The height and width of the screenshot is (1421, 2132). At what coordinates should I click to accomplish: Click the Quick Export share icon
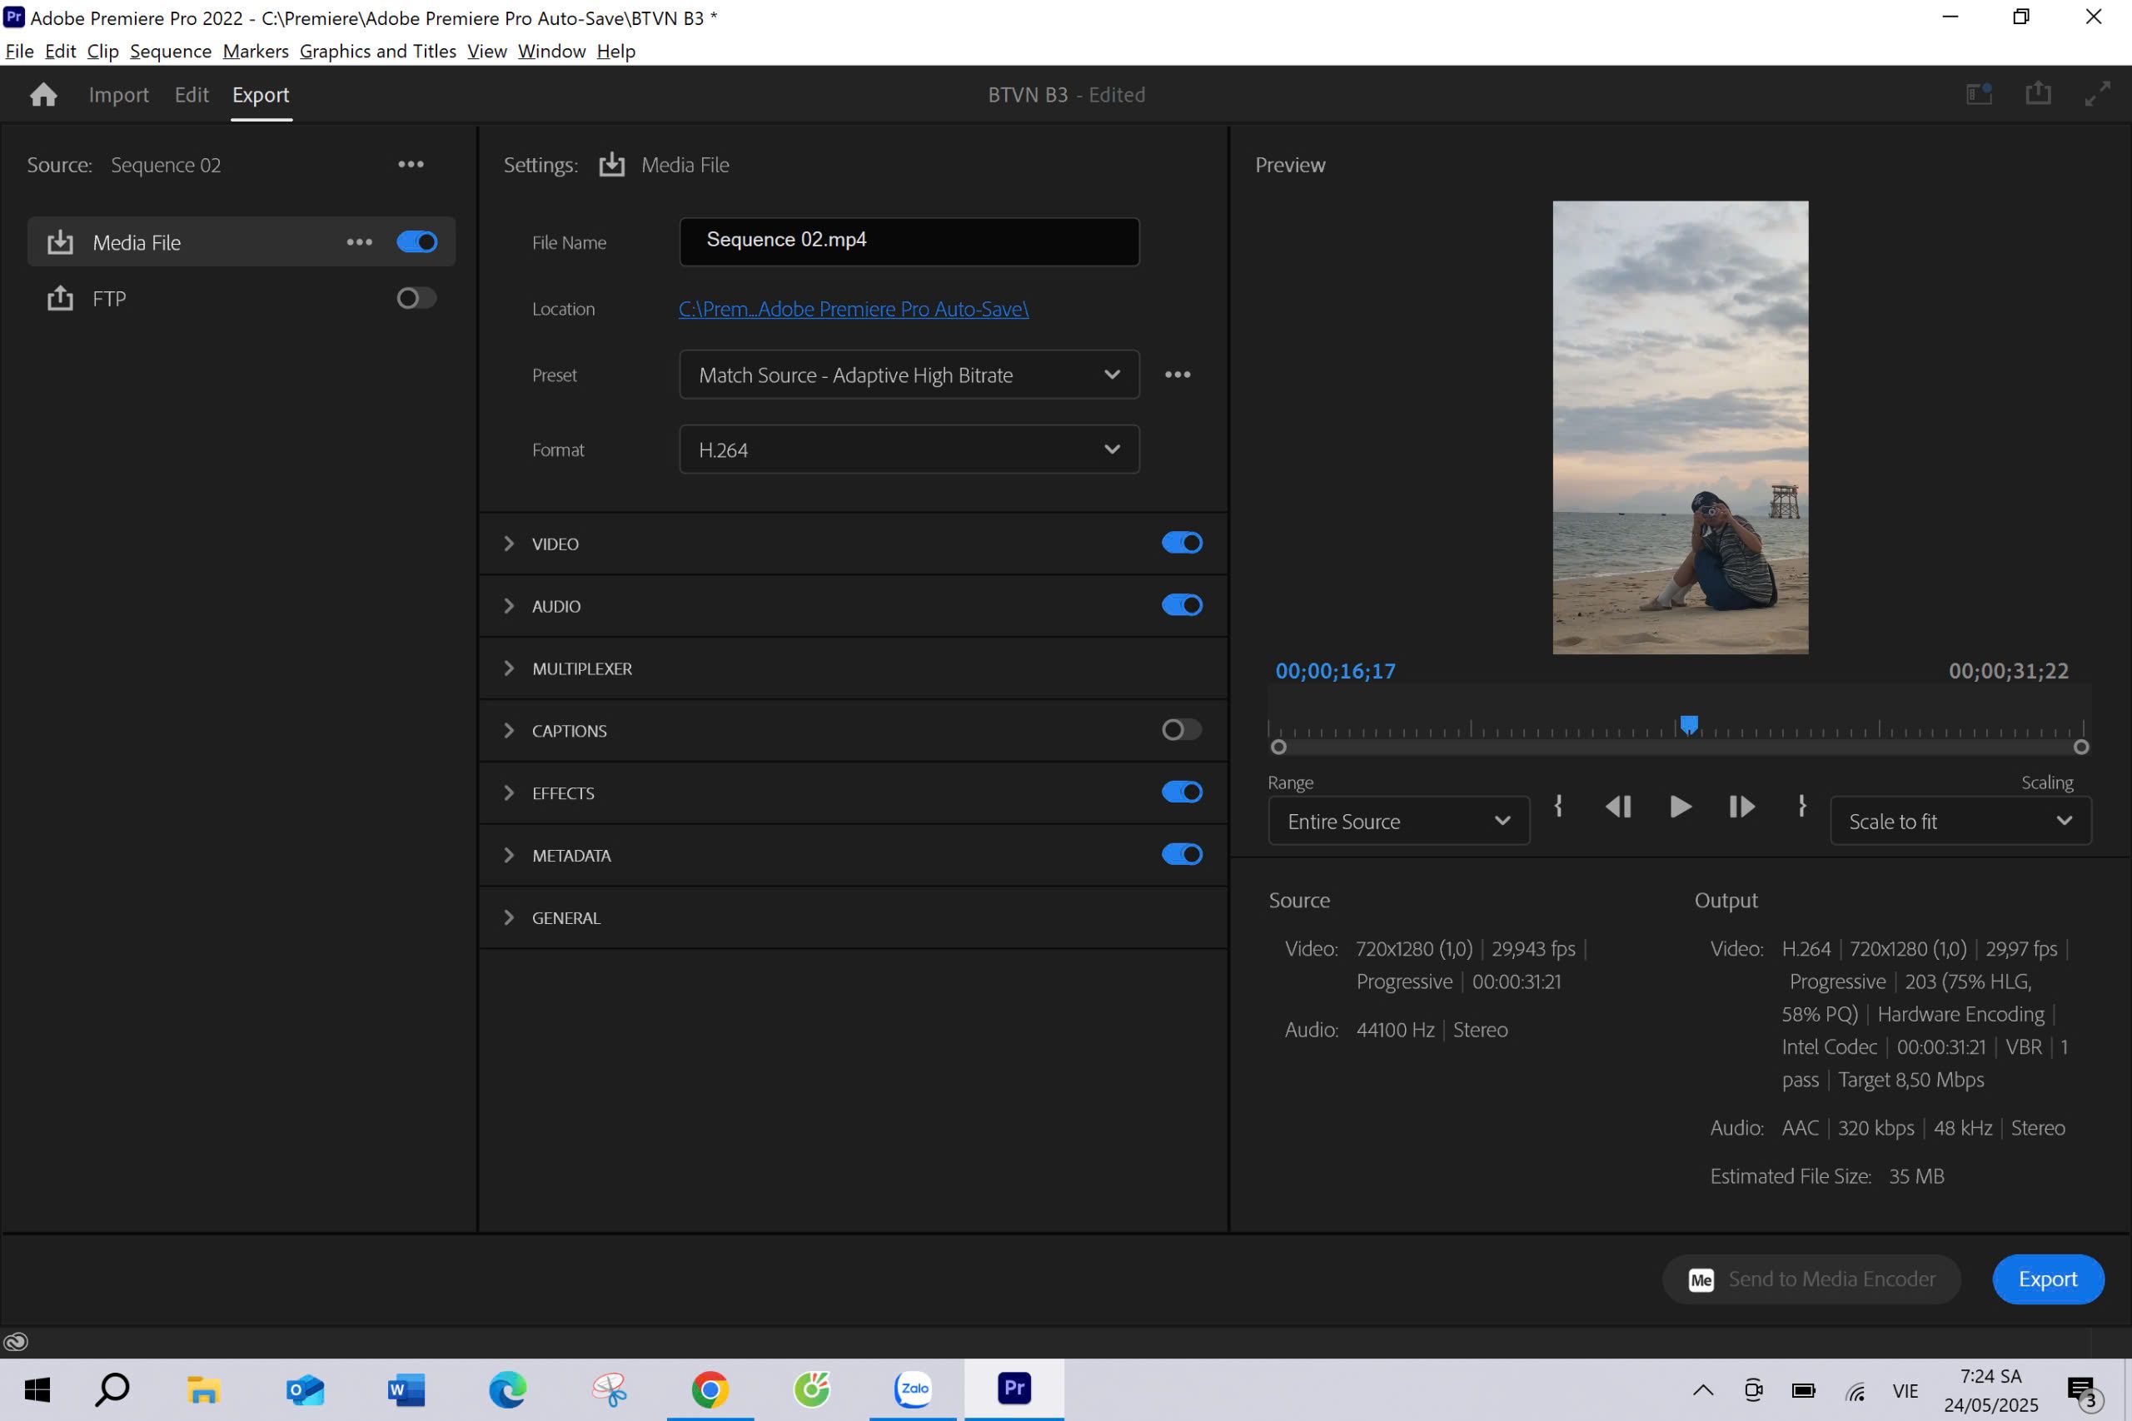(x=2038, y=93)
